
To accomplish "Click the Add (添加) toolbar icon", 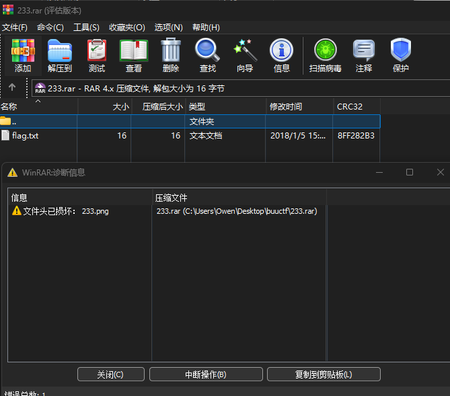I will (x=23, y=55).
